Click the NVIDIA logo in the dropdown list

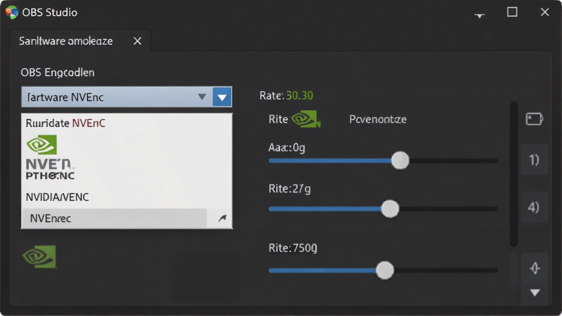pos(42,144)
